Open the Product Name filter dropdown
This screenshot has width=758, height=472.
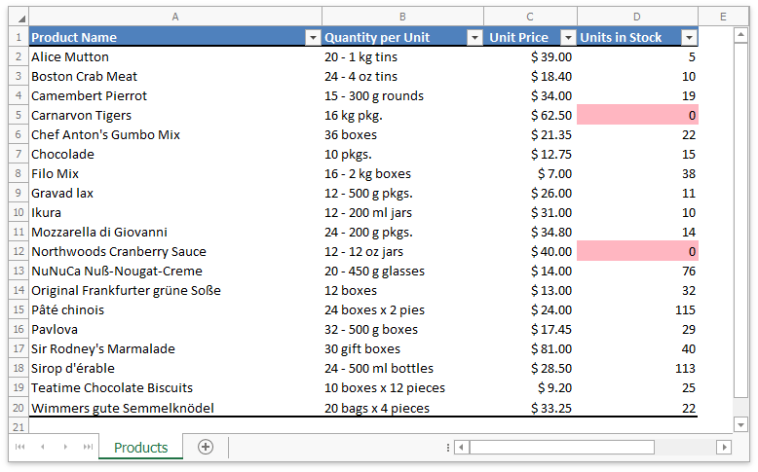(x=313, y=38)
